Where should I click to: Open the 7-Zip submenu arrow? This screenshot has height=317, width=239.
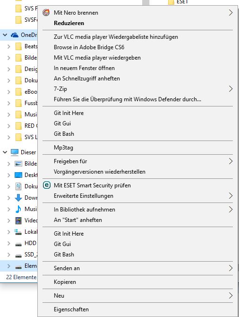coord(230,89)
